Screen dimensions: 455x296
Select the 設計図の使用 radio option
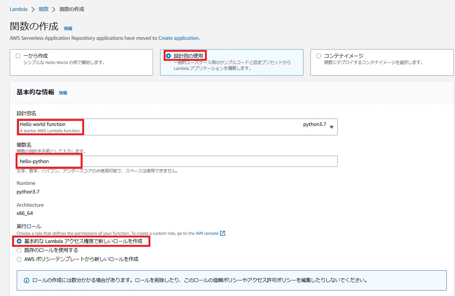point(168,56)
